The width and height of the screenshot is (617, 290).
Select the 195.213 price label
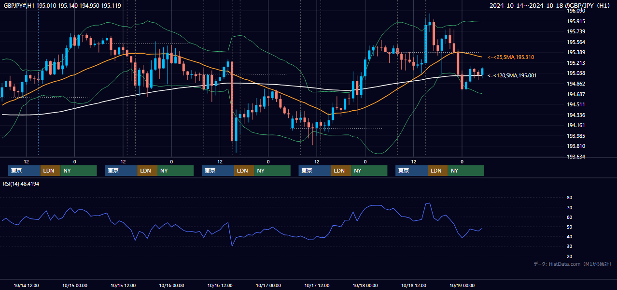576,63
